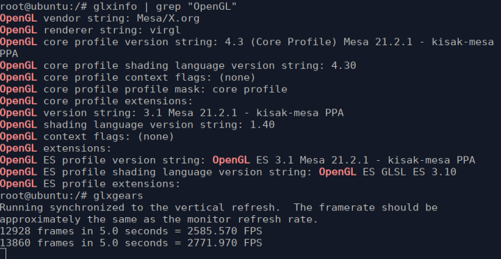Click the 'core profile context flags: (none)' line

tap(127, 77)
